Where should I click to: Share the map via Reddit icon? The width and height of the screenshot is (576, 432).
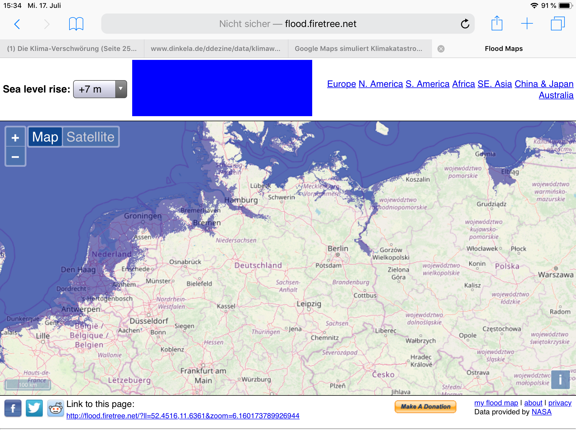click(55, 408)
